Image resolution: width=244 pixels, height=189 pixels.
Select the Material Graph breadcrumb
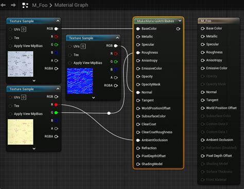coord(71,5)
